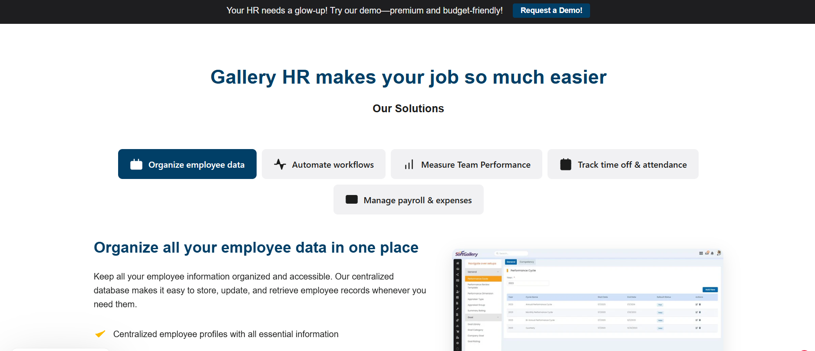Click the text Centralized employee profiles with all essential information

click(x=226, y=334)
